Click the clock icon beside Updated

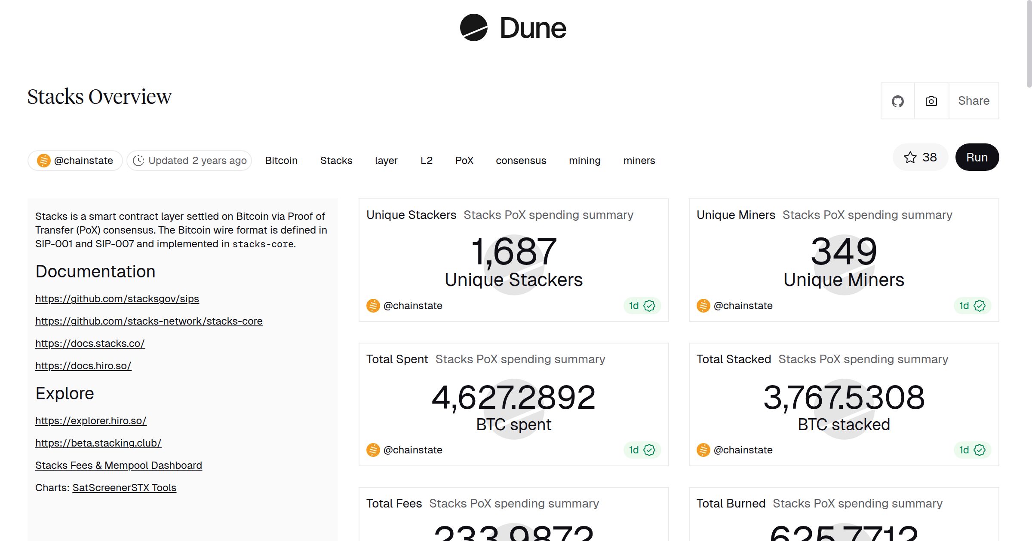138,161
